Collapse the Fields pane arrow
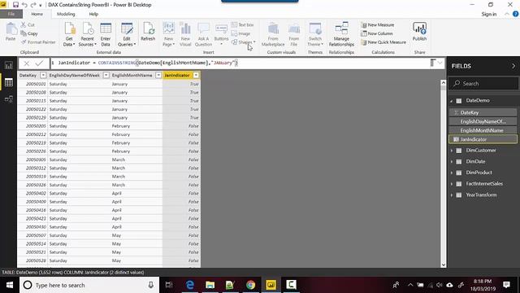The image size is (520, 293). pyautogui.click(x=513, y=66)
